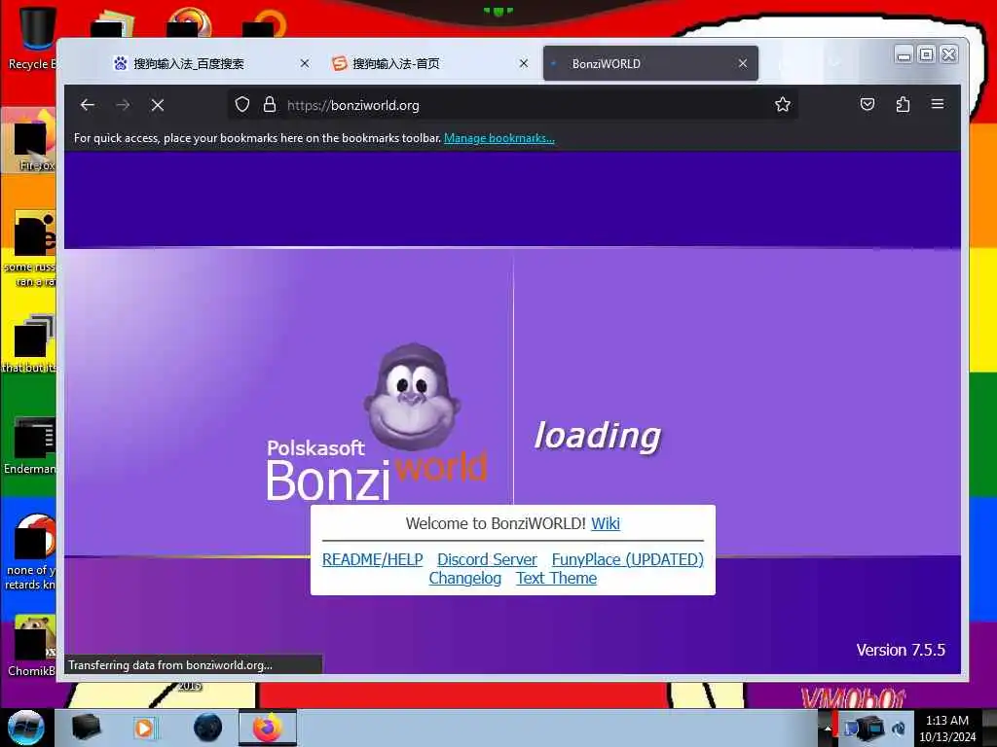Select the 'that but its' desktop icon
The width and height of the screenshot is (997, 747).
(x=30, y=343)
